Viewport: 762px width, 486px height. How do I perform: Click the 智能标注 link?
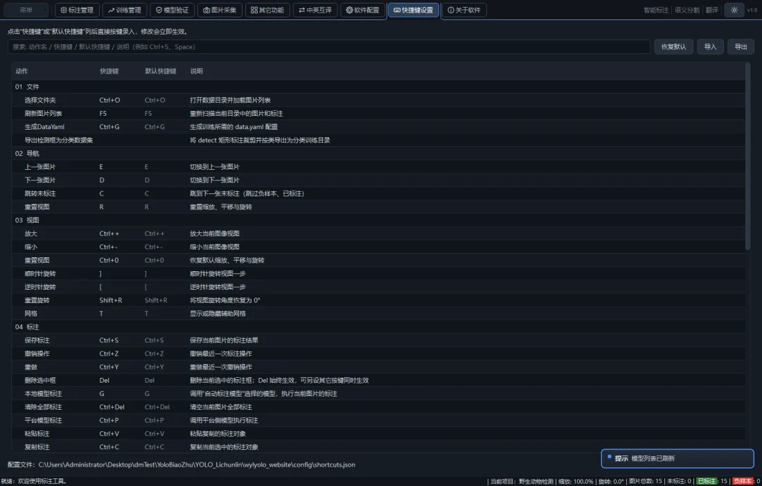click(x=656, y=10)
